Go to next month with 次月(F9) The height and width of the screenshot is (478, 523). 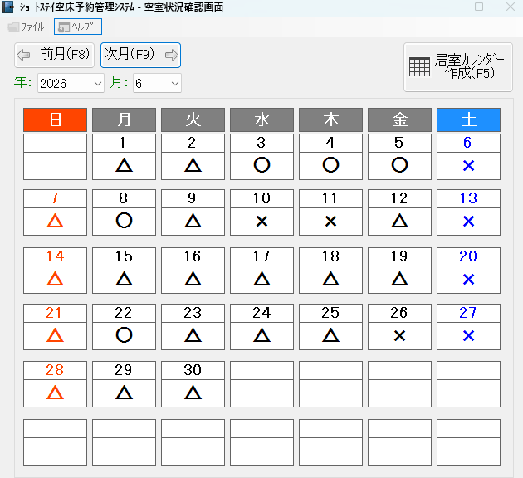pos(140,56)
